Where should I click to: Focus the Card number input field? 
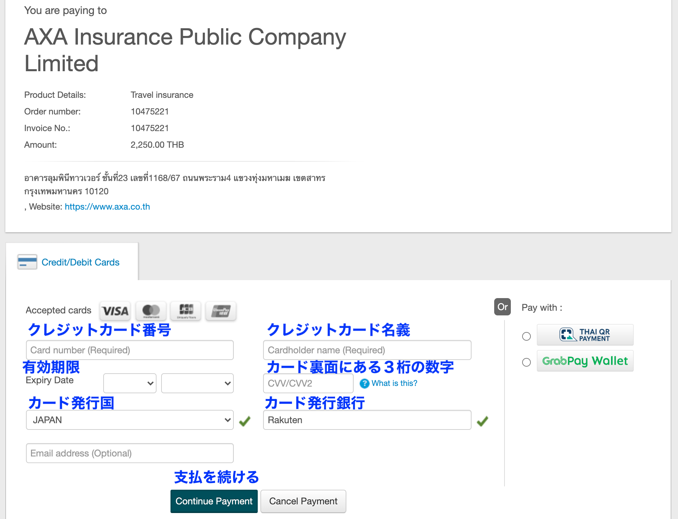tap(130, 350)
